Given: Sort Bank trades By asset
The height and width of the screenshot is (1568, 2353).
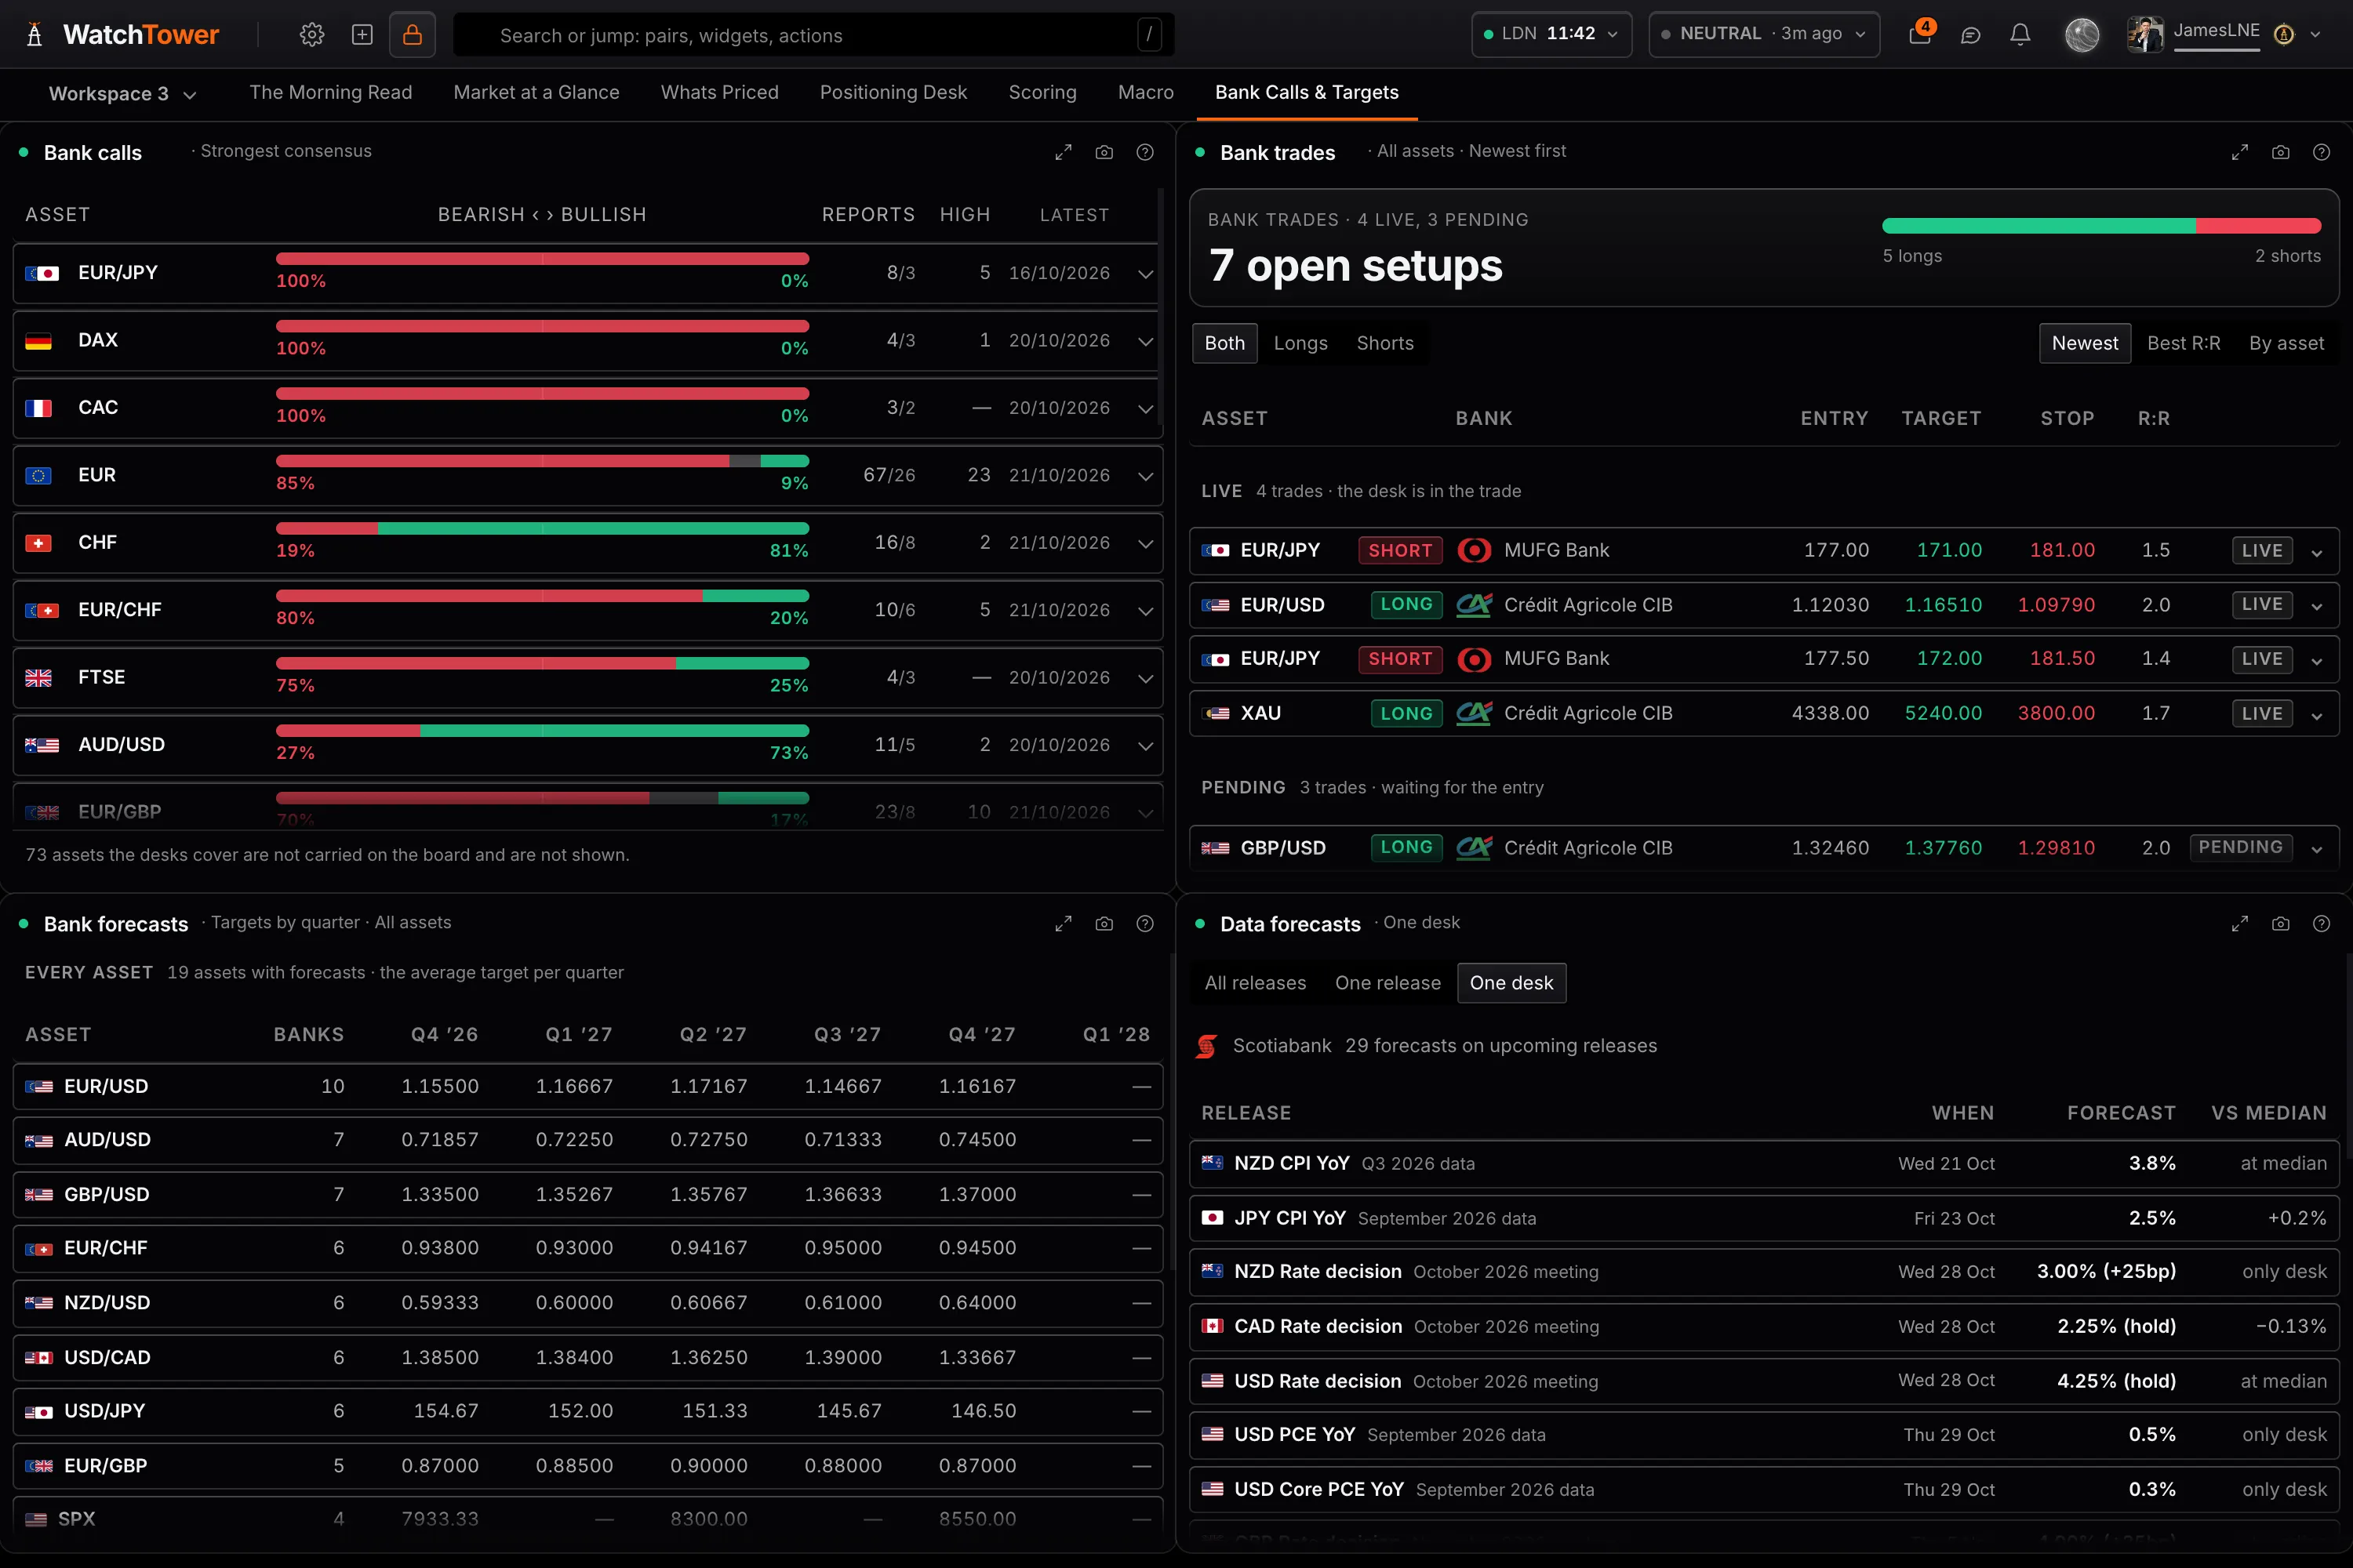Looking at the screenshot, I should pos(2287,343).
